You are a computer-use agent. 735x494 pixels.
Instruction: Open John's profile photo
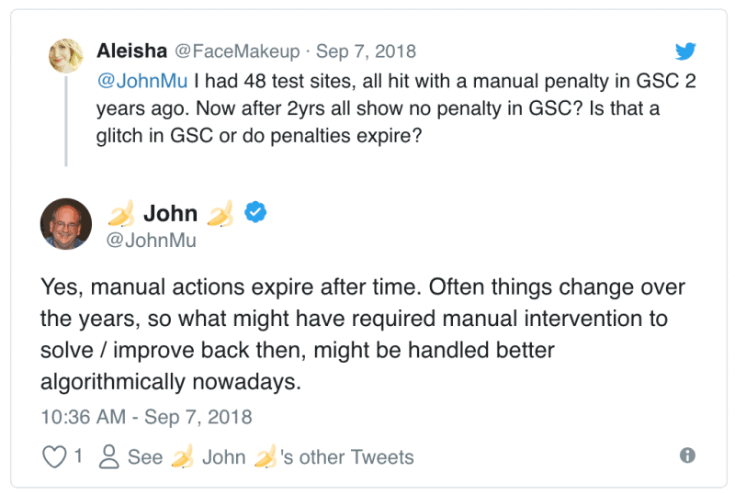click(66, 224)
